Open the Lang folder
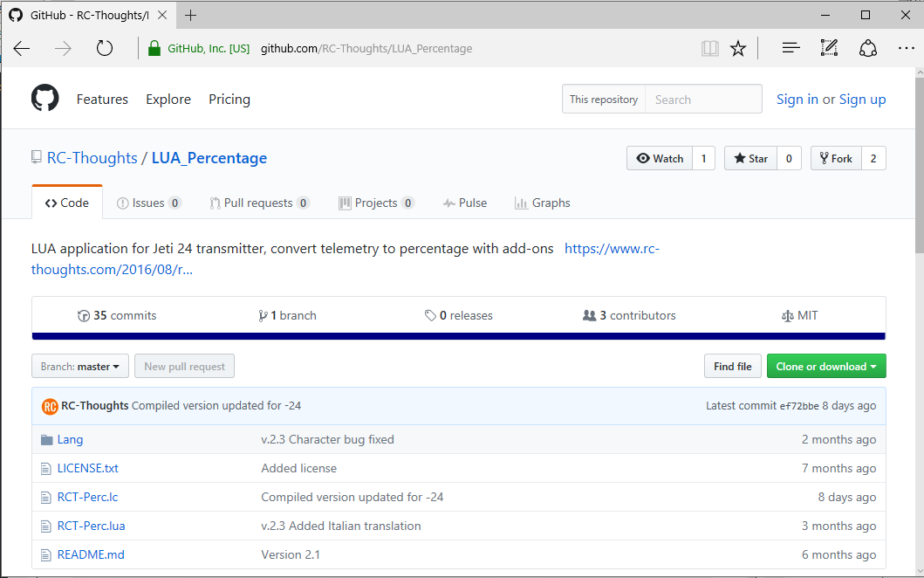The height and width of the screenshot is (578, 924). pos(70,439)
